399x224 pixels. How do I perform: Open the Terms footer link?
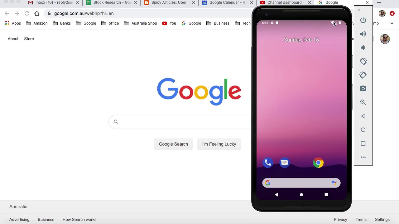pos(361,220)
